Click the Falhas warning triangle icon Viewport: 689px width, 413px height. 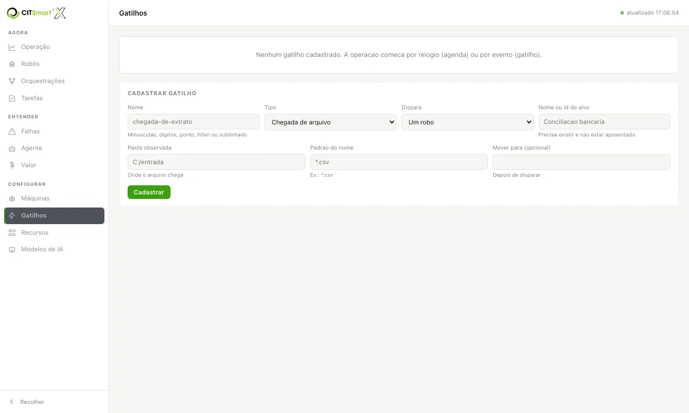(x=12, y=131)
